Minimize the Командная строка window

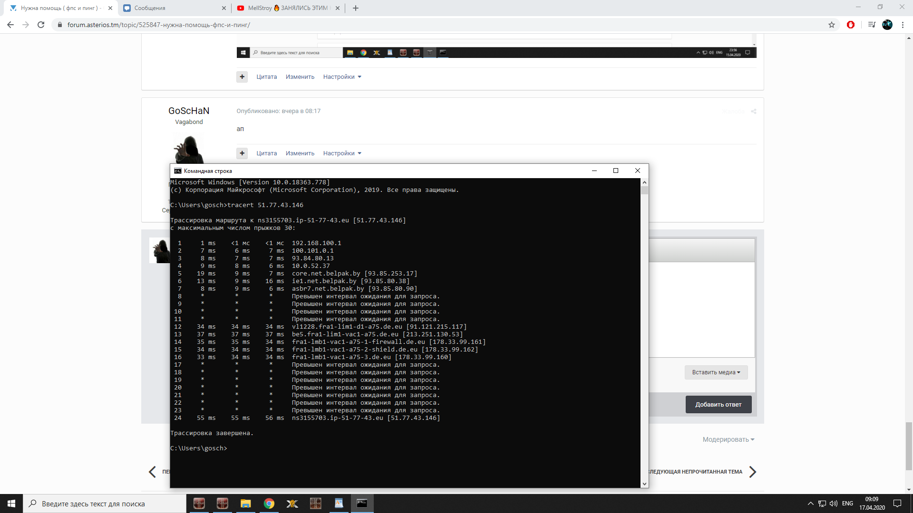[594, 171]
